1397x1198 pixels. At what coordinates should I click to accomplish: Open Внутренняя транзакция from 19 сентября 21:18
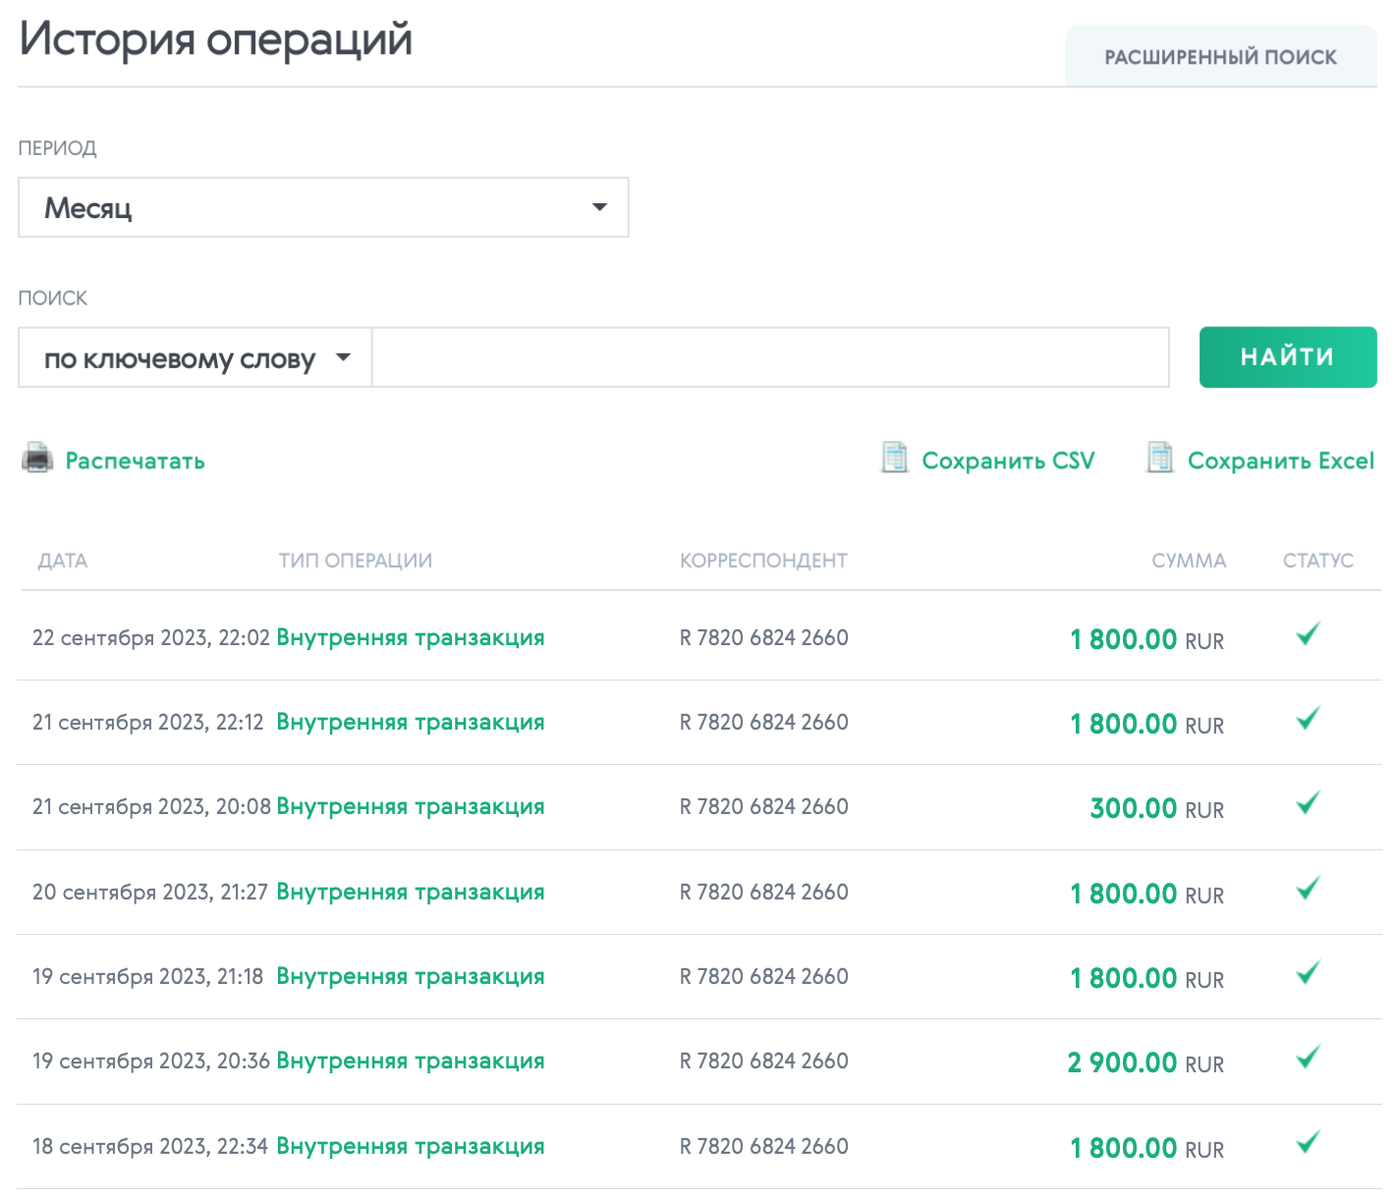click(411, 976)
